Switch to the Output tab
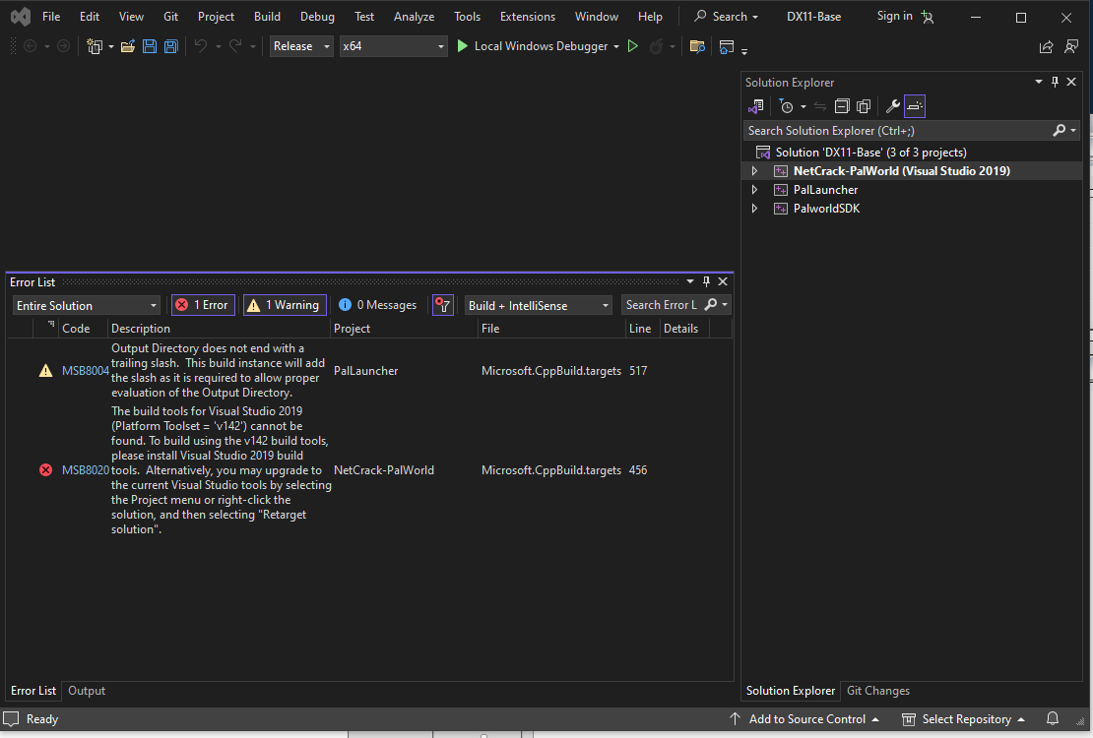This screenshot has height=738, width=1093. coord(87,691)
